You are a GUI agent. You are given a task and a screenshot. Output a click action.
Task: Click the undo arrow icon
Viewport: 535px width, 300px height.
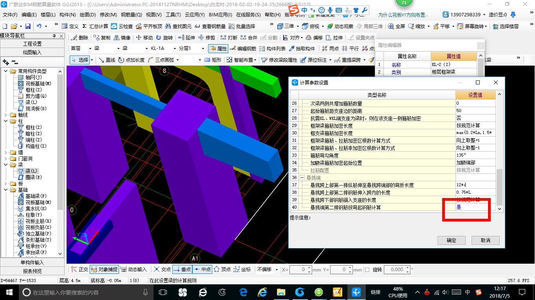pos(39,26)
